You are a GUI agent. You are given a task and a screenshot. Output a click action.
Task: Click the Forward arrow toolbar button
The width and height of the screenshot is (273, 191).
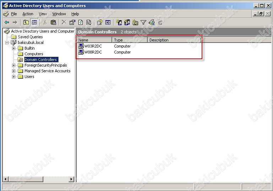coord(15,22)
